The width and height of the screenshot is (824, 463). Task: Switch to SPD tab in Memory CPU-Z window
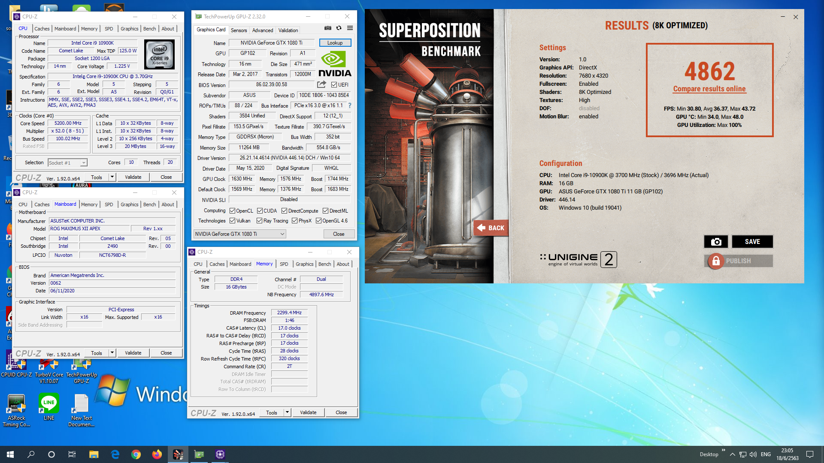[284, 264]
